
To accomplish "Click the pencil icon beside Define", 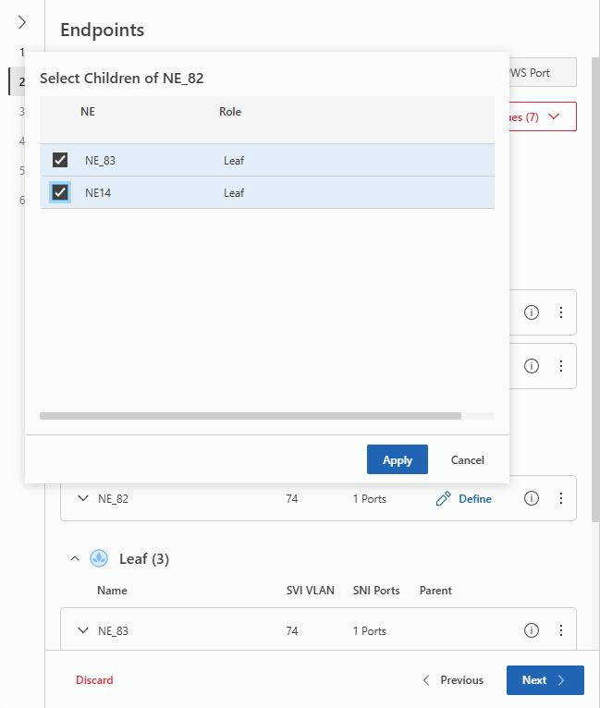I will click(x=443, y=499).
